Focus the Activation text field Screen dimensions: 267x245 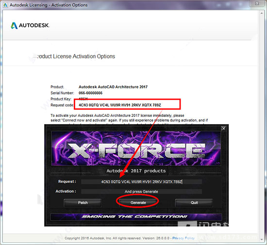pyautogui.click(x=141, y=191)
